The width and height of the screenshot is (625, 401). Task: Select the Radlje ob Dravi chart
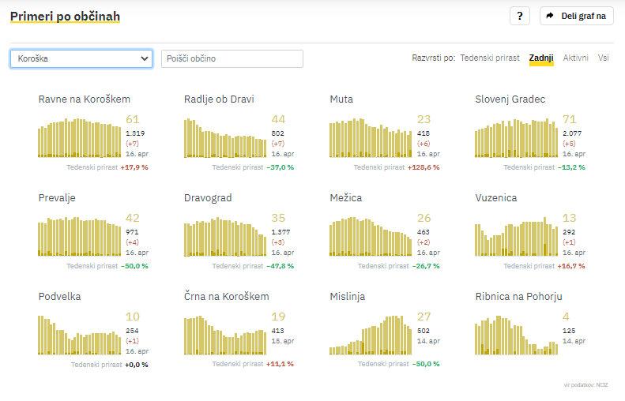(225, 137)
